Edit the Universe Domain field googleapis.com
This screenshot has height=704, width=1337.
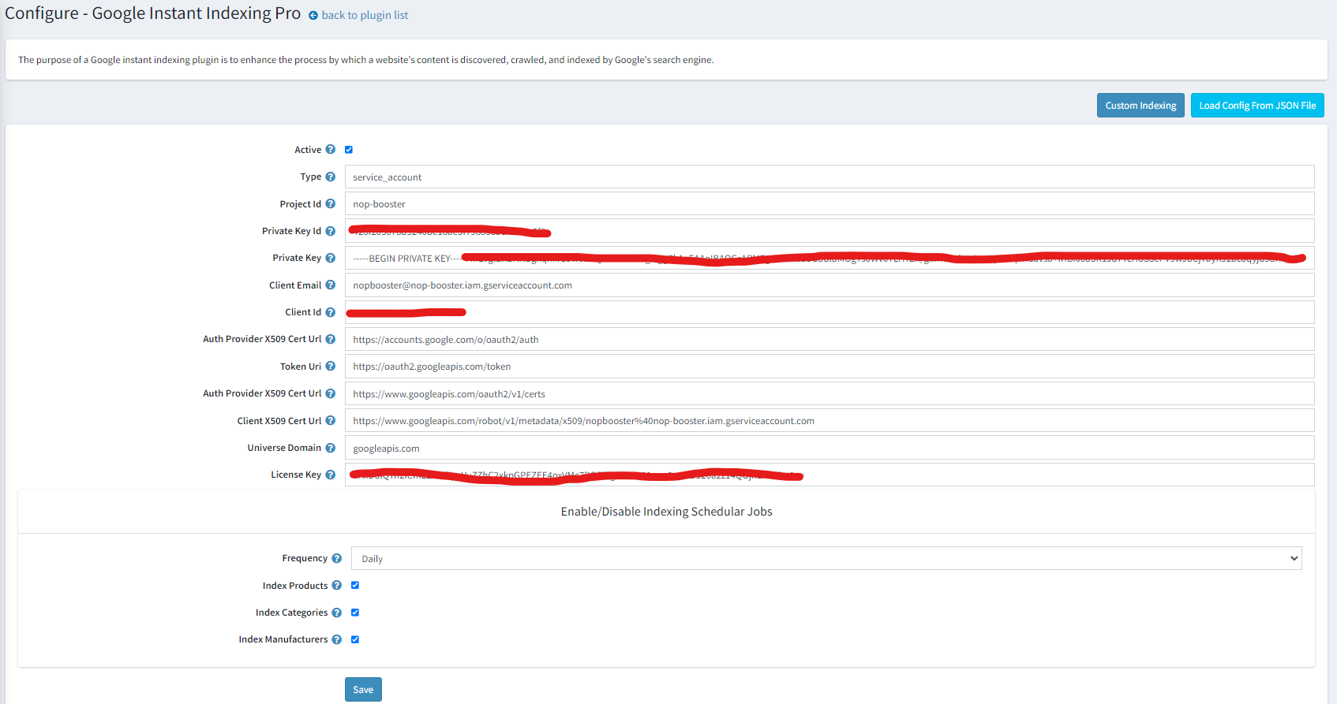pyautogui.click(x=830, y=448)
